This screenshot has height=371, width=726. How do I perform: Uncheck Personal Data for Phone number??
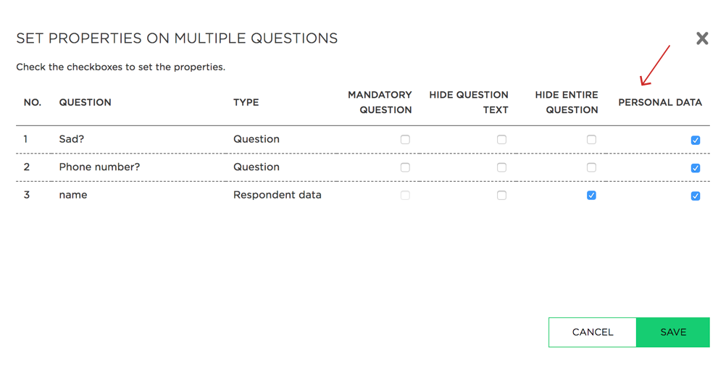pos(696,167)
